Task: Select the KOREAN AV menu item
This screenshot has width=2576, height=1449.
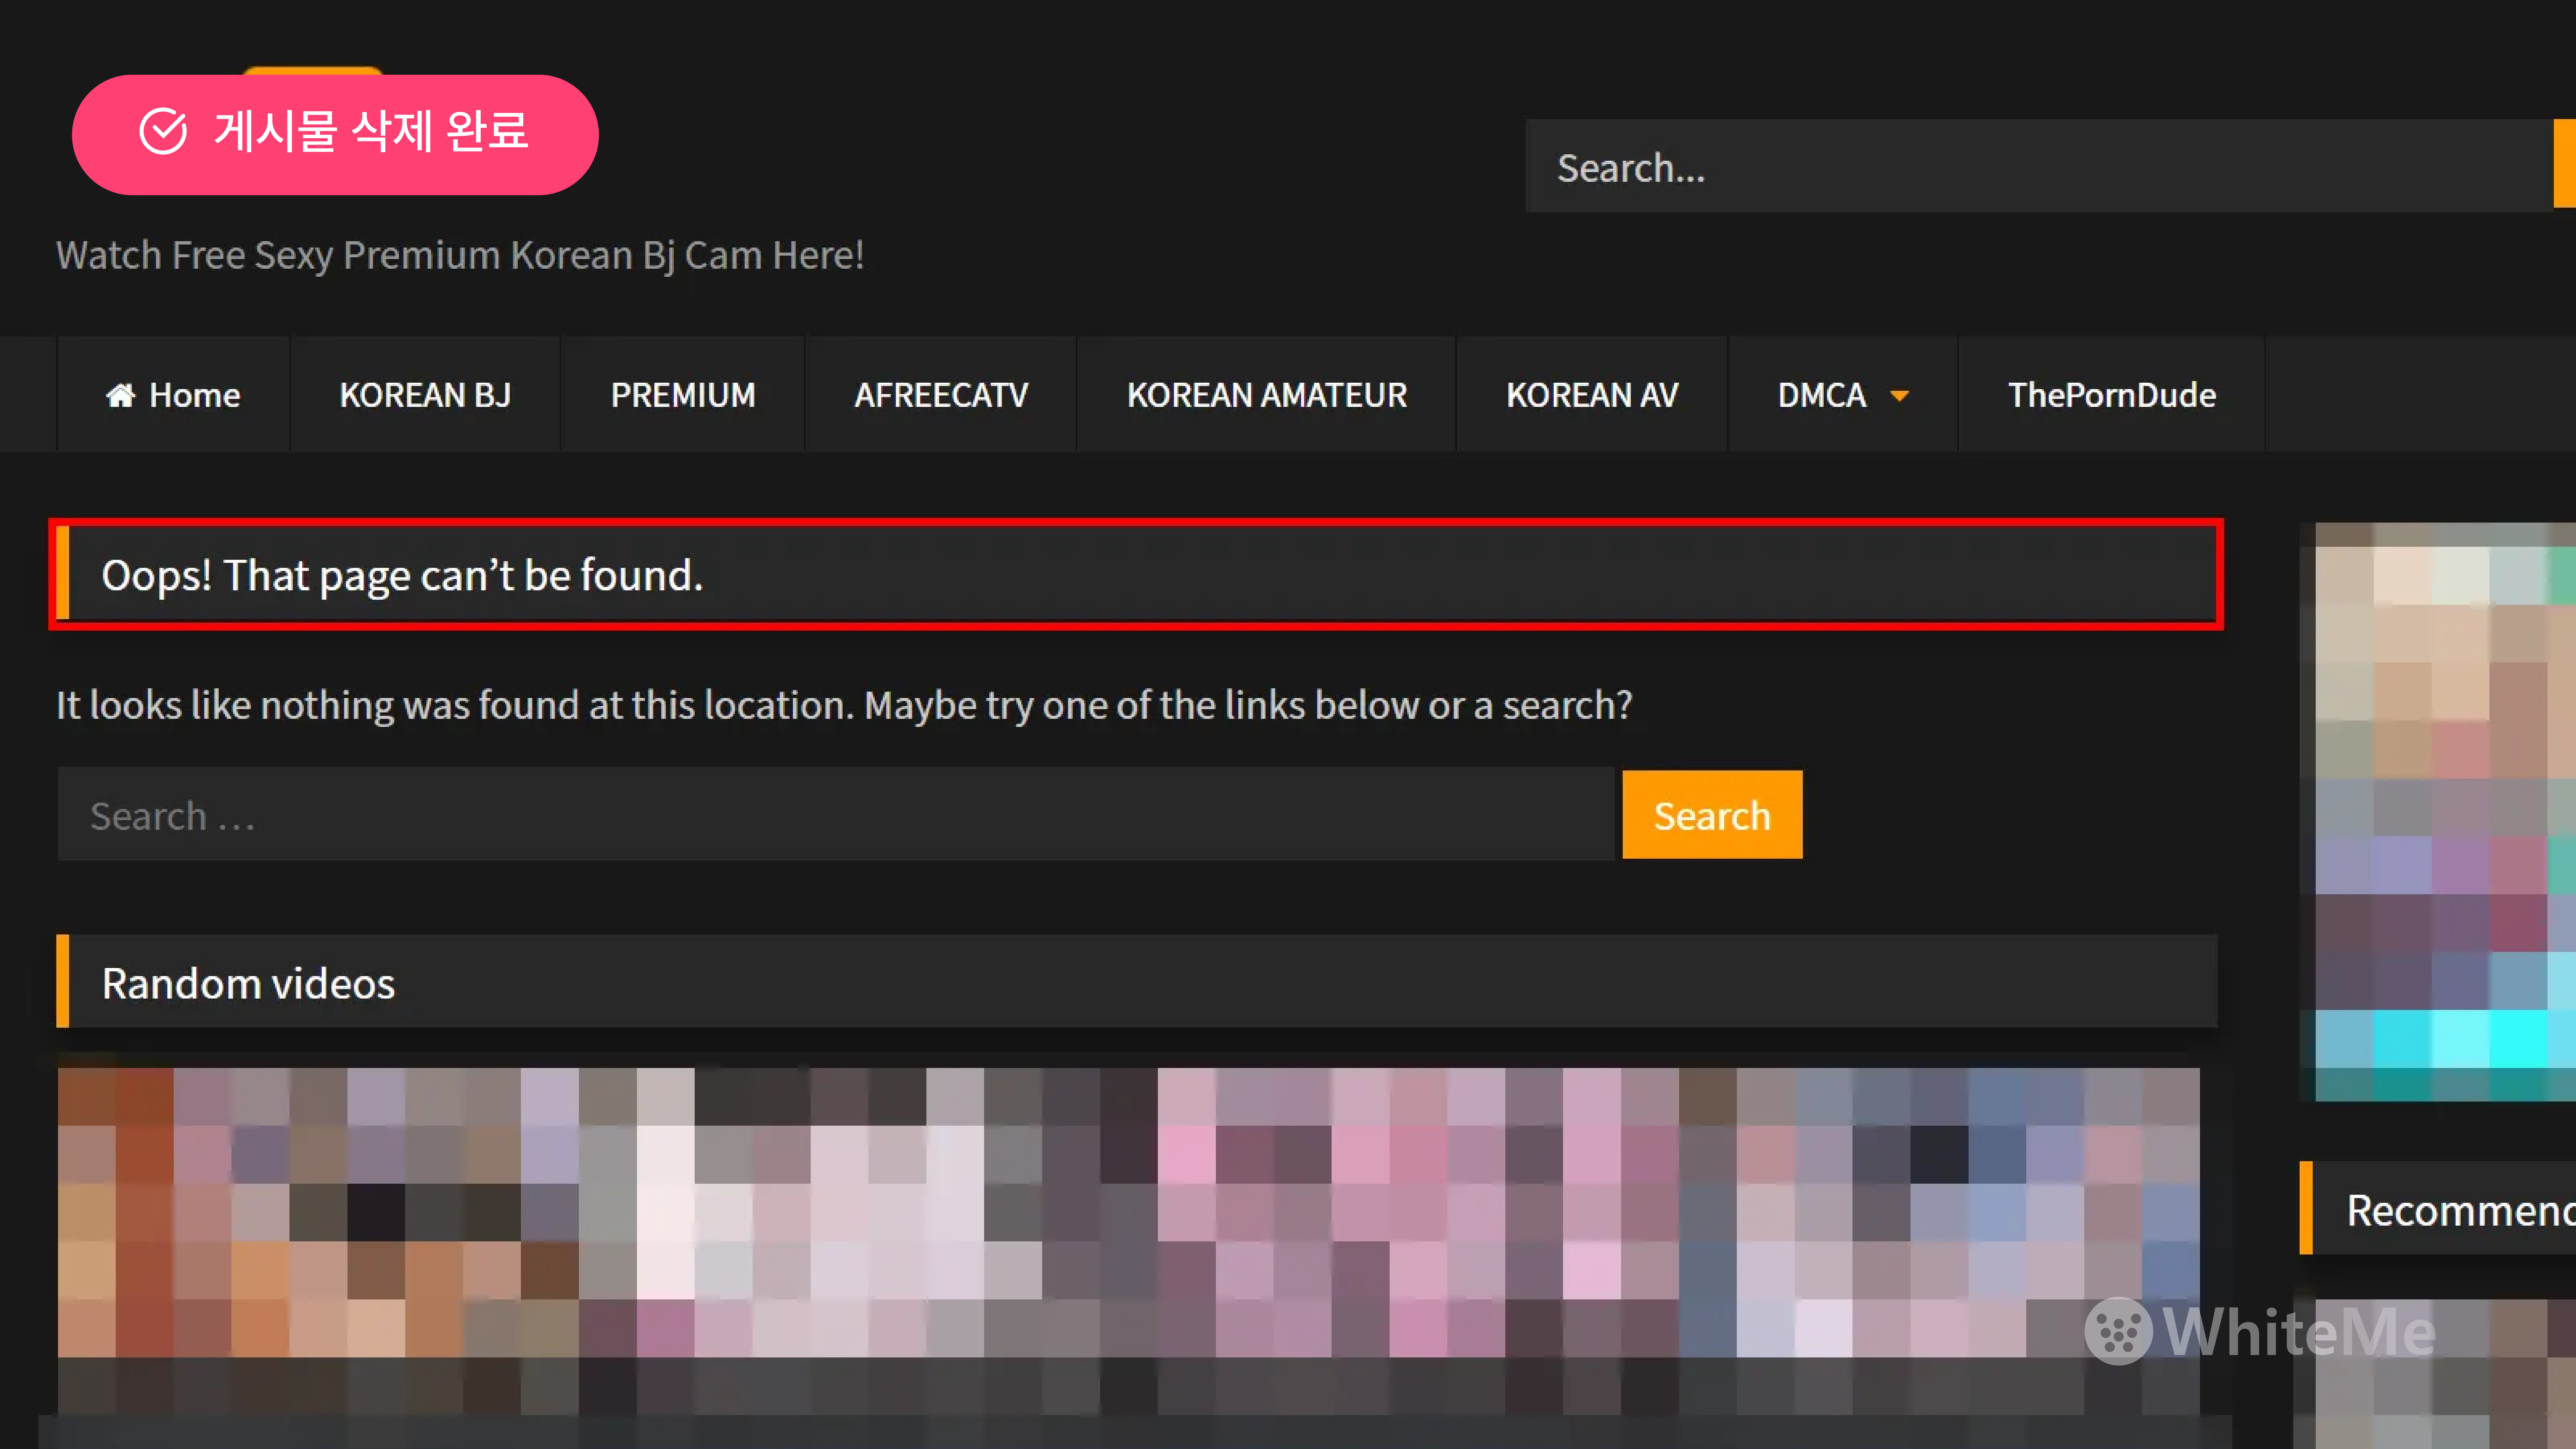Action: pyautogui.click(x=1592, y=395)
